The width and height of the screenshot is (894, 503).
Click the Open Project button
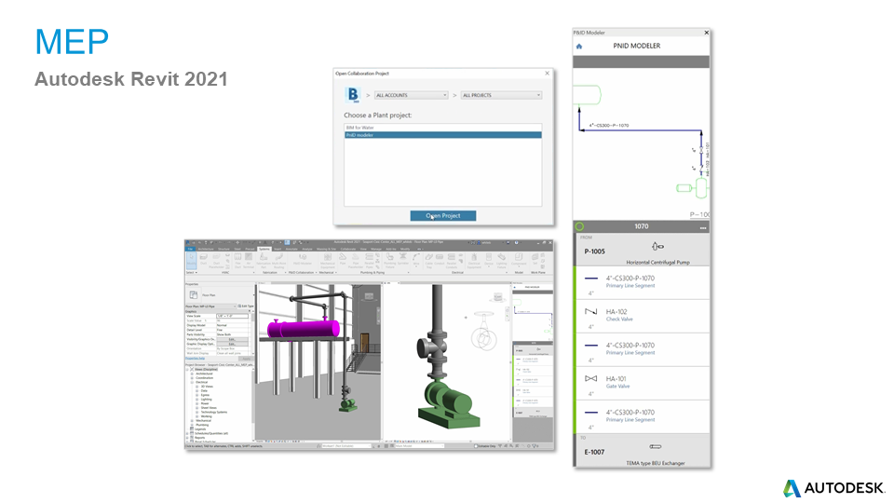pyautogui.click(x=442, y=215)
